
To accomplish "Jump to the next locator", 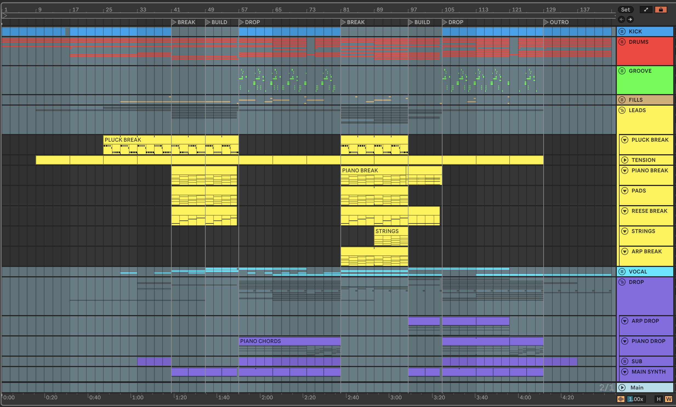I will coord(630,19).
